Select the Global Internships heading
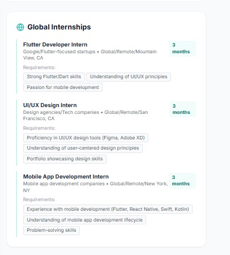 coord(59,27)
